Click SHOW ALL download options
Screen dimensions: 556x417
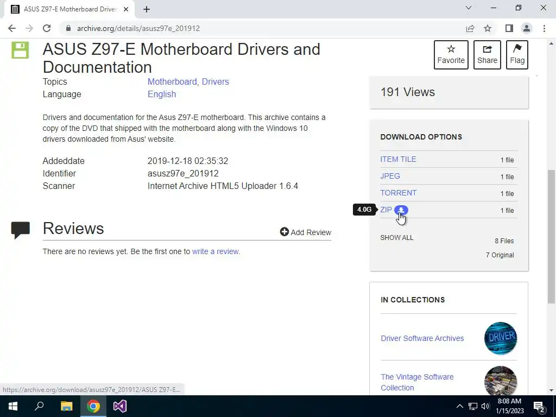pos(397,238)
